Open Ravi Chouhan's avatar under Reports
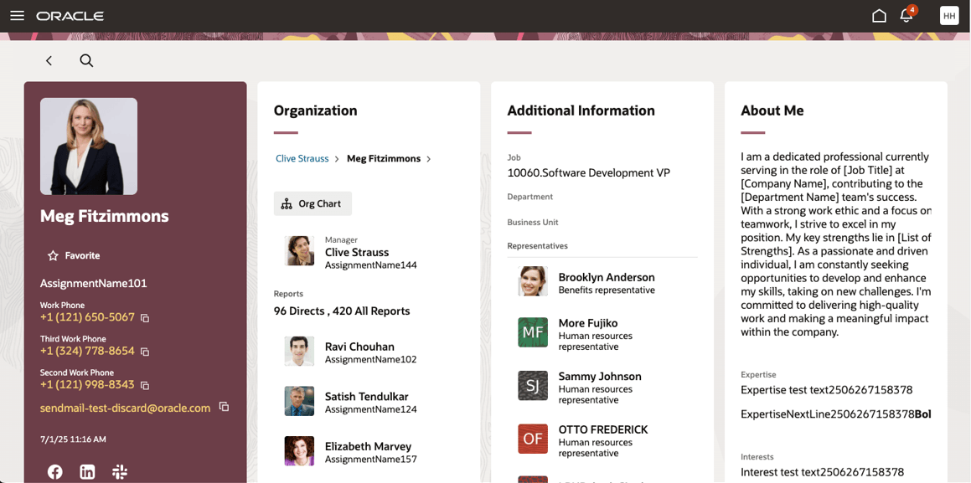 coord(299,352)
